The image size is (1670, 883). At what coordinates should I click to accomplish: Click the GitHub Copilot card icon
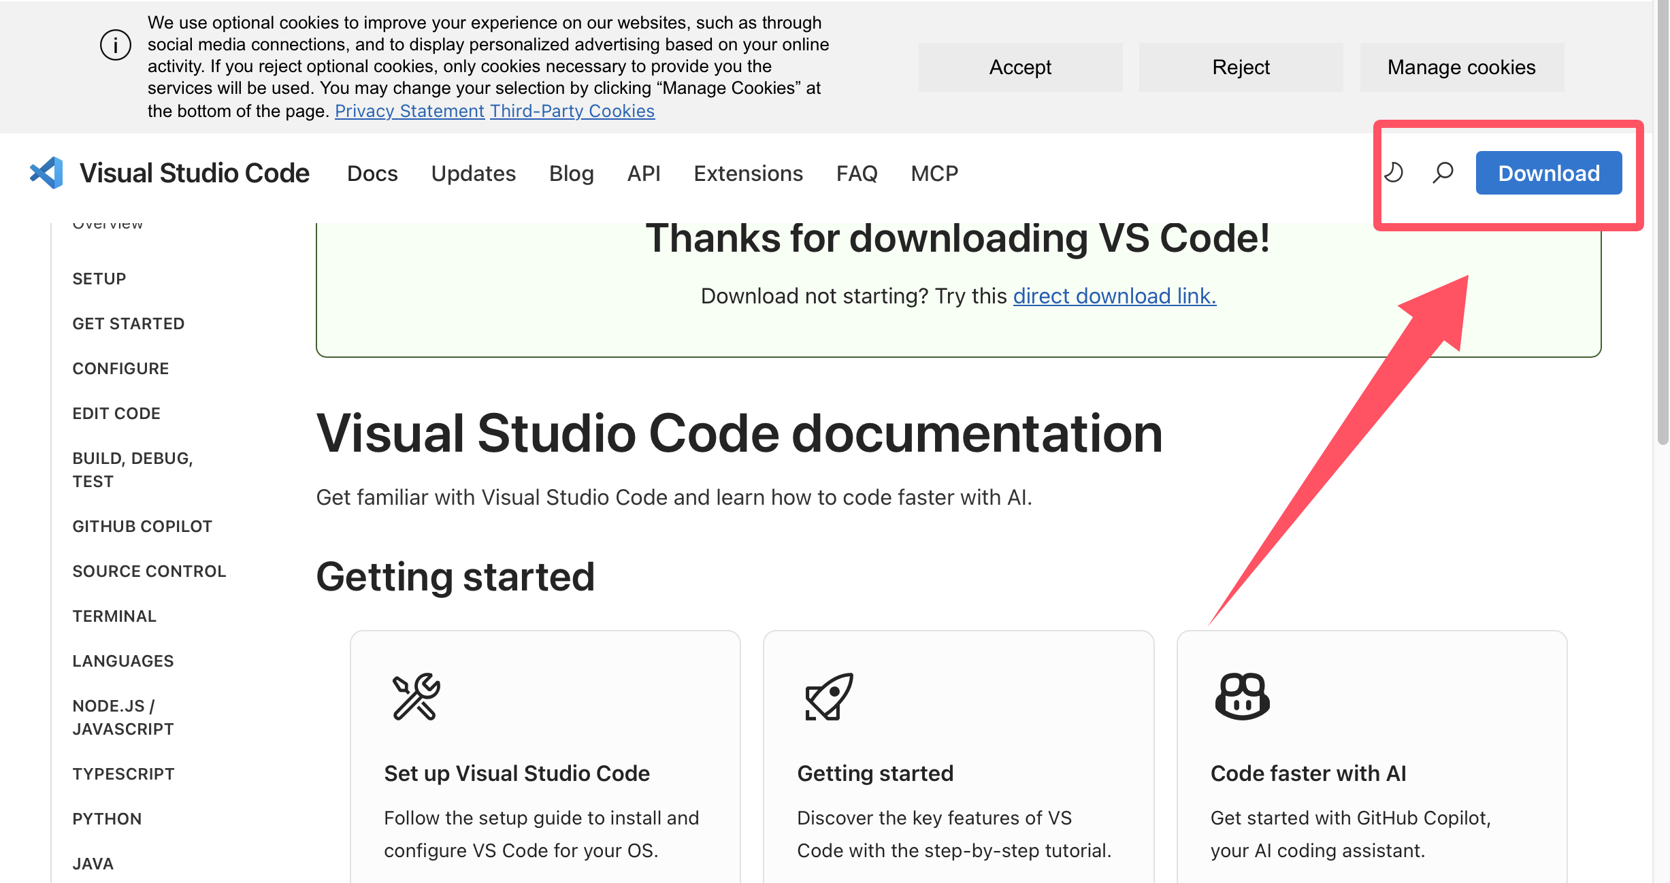pyautogui.click(x=1242, y=696)
